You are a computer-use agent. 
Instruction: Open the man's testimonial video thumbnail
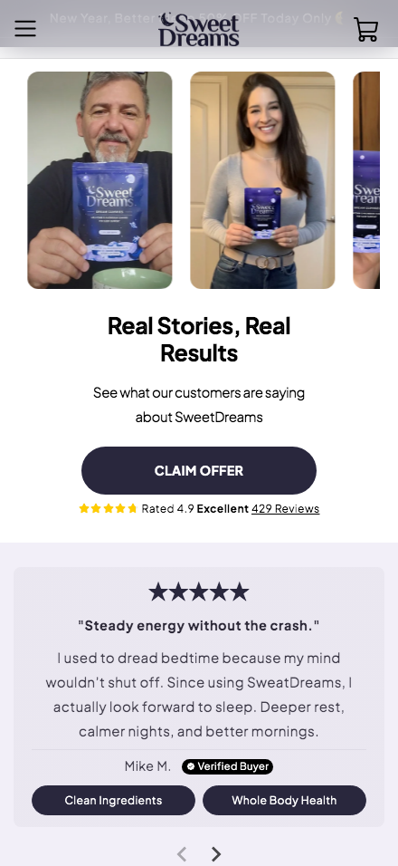pos(99,180)
